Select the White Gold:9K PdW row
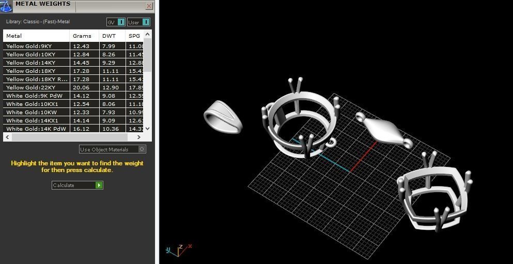The width and height of the screenshot is (513, 264). (73, 96)
